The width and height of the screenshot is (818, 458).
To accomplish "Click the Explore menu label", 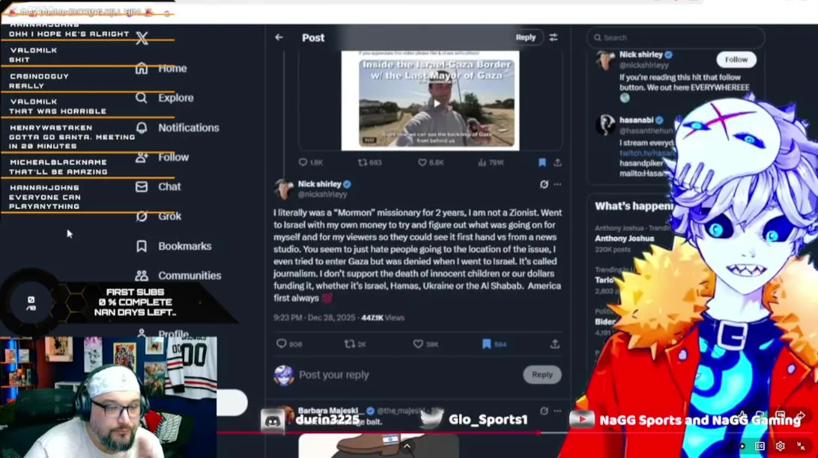I will click(x=176, y=98).
